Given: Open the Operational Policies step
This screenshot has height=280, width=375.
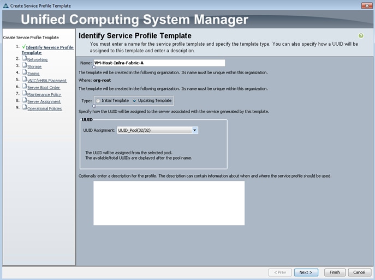Looking at the screenshot, I should coord(44,108).
